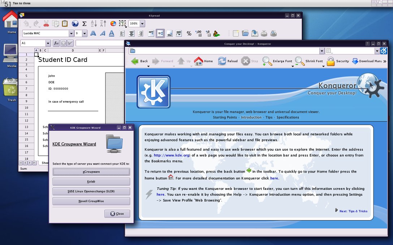Click the open folder icon in KSpread
Screen dimensions: 393x245
(x=245, y=33)
